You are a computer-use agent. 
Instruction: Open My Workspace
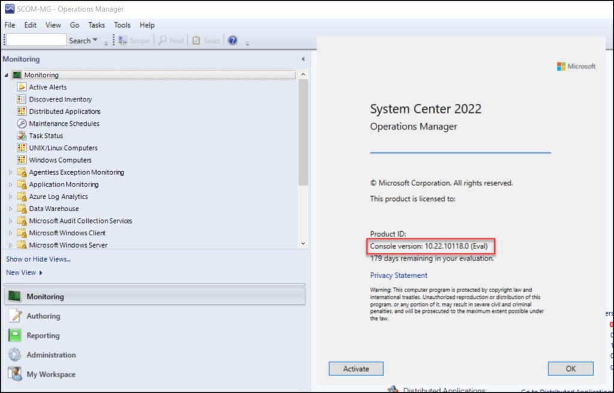click(x=155, y=374)
